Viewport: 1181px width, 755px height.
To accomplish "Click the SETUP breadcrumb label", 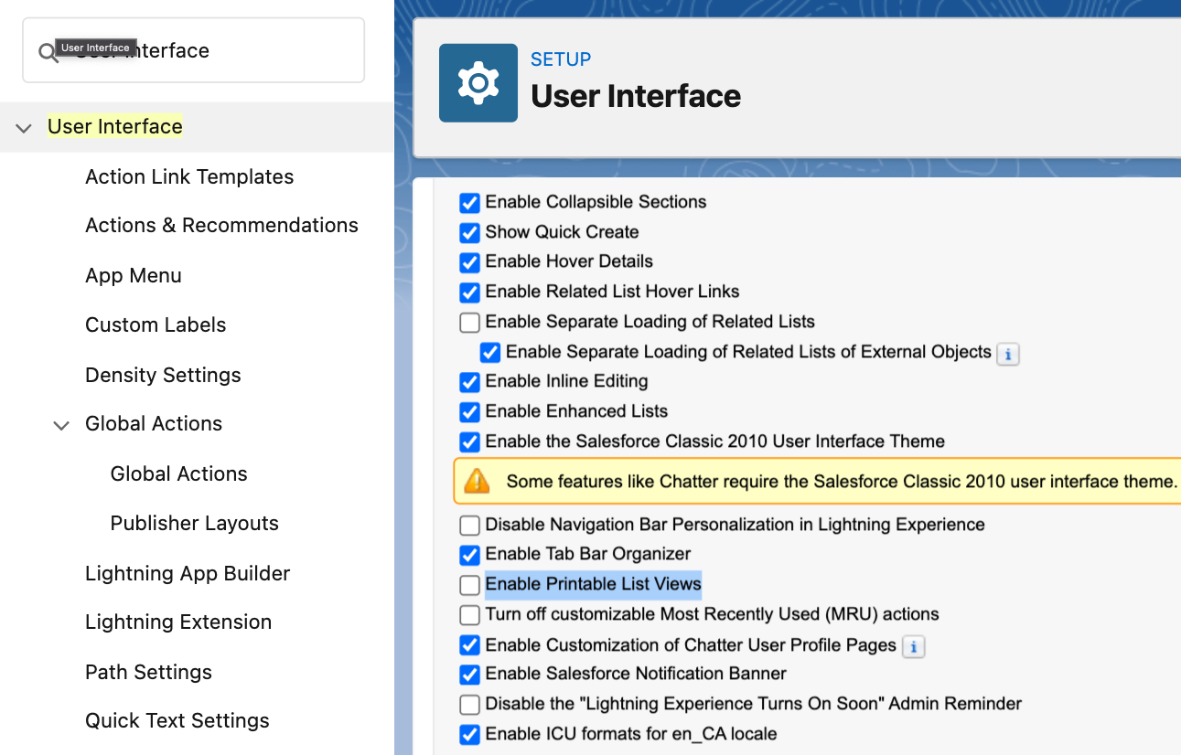I will pos(561,59).
